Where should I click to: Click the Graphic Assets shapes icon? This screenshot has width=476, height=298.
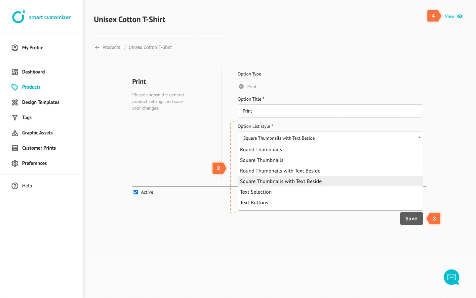pyautogui.click(x=15, y=133)
